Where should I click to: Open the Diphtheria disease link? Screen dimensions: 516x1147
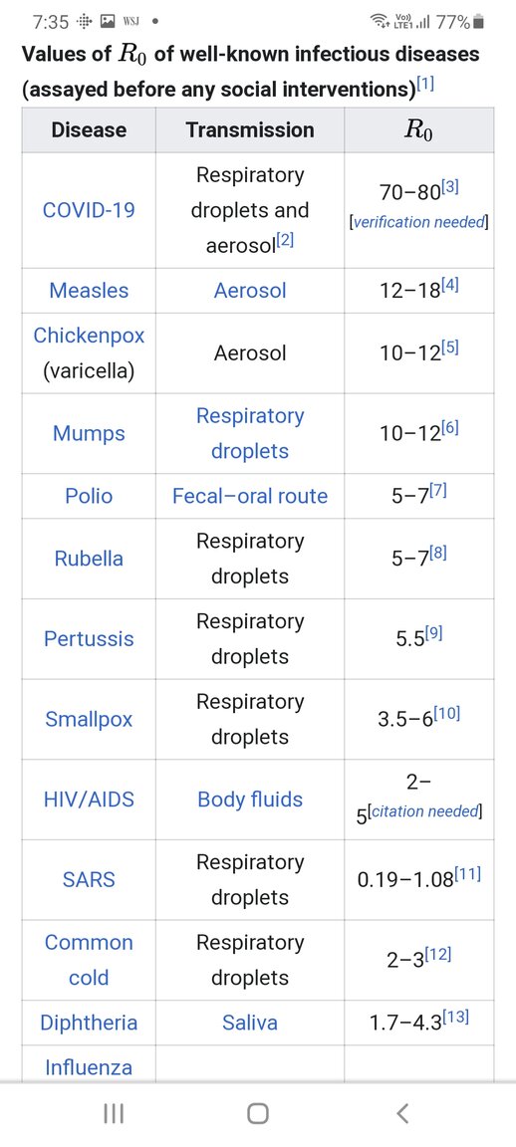pos(89,1023)
